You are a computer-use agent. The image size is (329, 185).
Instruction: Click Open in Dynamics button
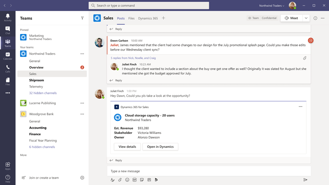click(x=160, y=147)
